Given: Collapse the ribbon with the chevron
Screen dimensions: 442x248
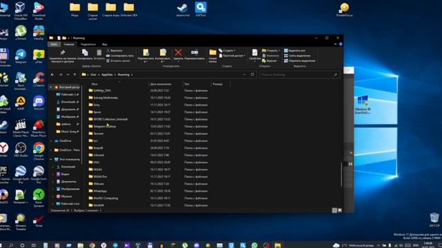Looking at the screenshot, I should coord(335,44).
